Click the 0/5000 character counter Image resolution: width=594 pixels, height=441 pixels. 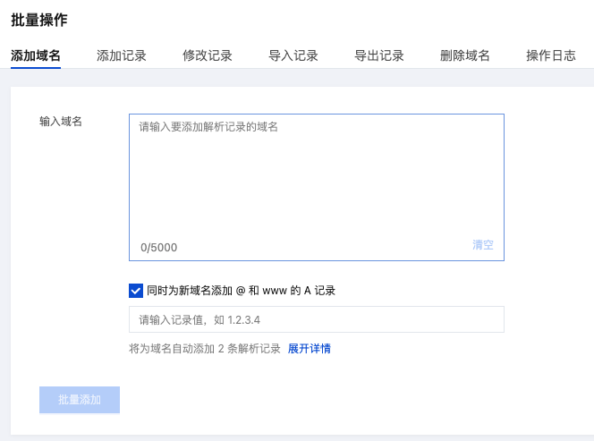click(158, 247)
